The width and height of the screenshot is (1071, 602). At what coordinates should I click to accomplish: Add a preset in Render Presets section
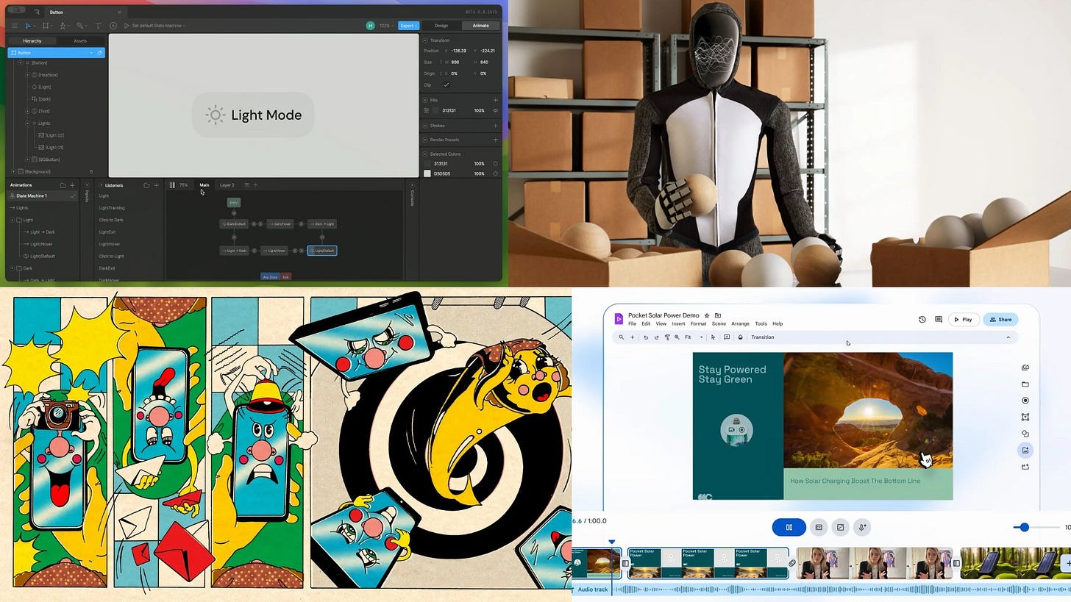[x=495, y=140]
